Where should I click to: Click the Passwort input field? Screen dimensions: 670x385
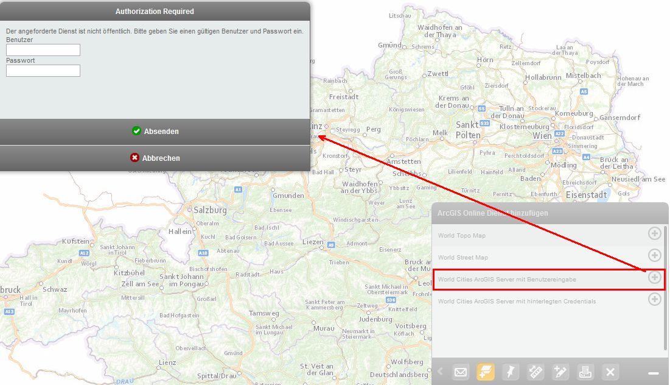coord(43,71)
